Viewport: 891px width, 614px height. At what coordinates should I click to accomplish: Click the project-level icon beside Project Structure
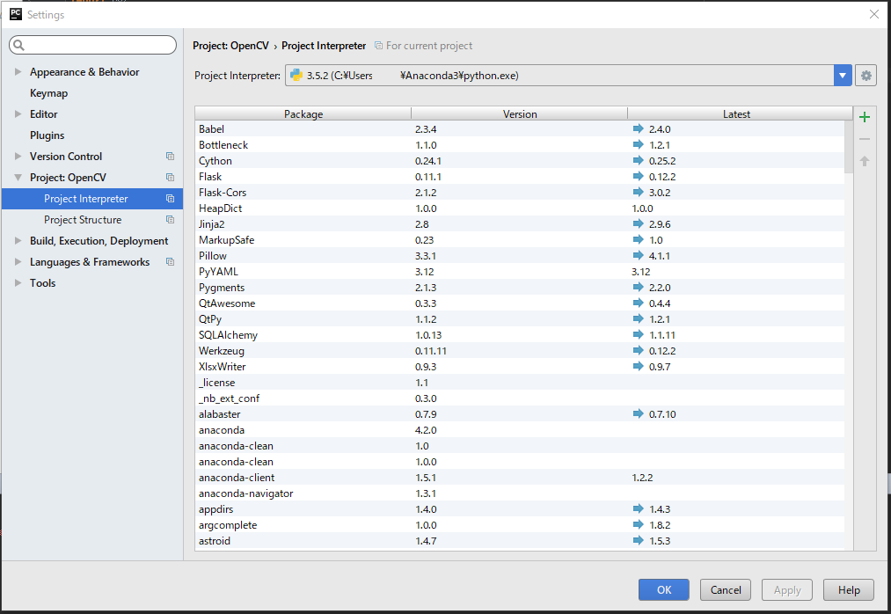tap(170, 220)
